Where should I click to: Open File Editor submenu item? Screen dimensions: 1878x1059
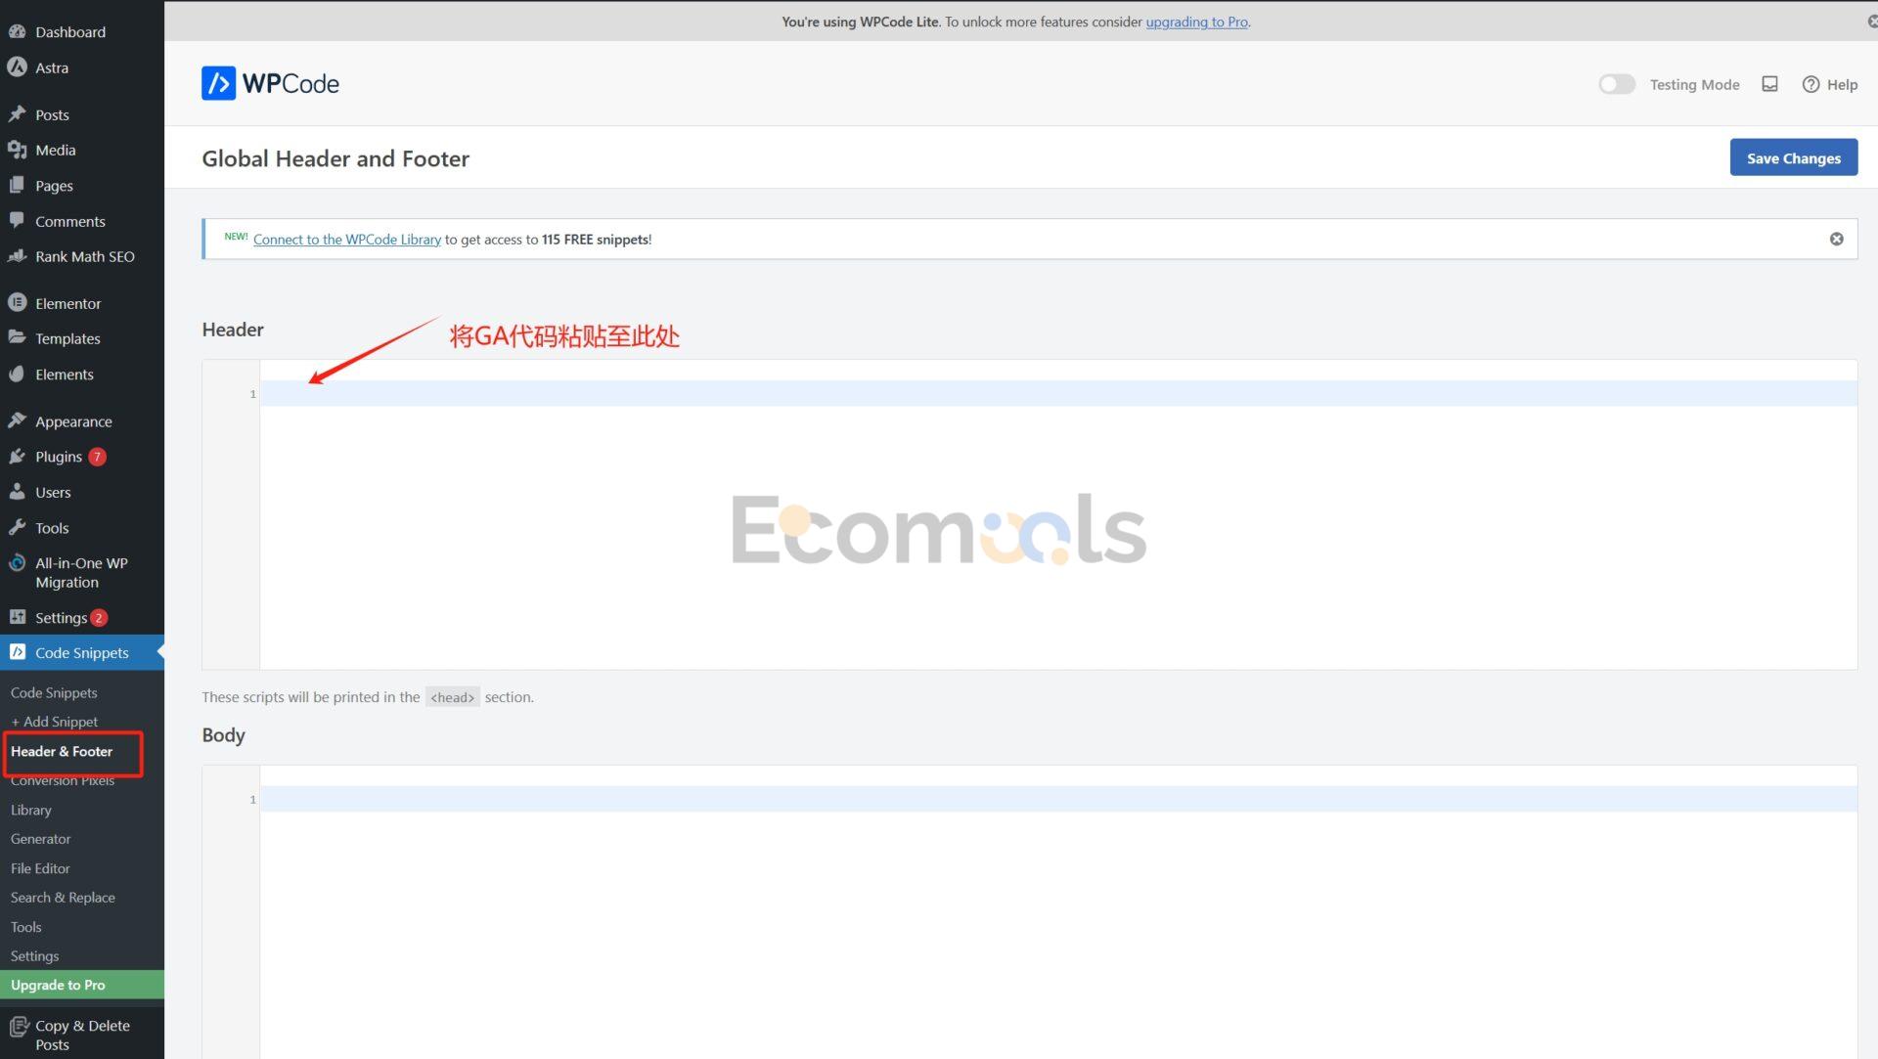40,868
